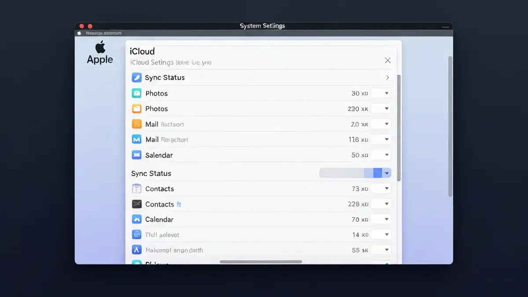Click the Calendar label in the 70 xr row
Viewport: 528px width, 297px height.
(159, 219)
